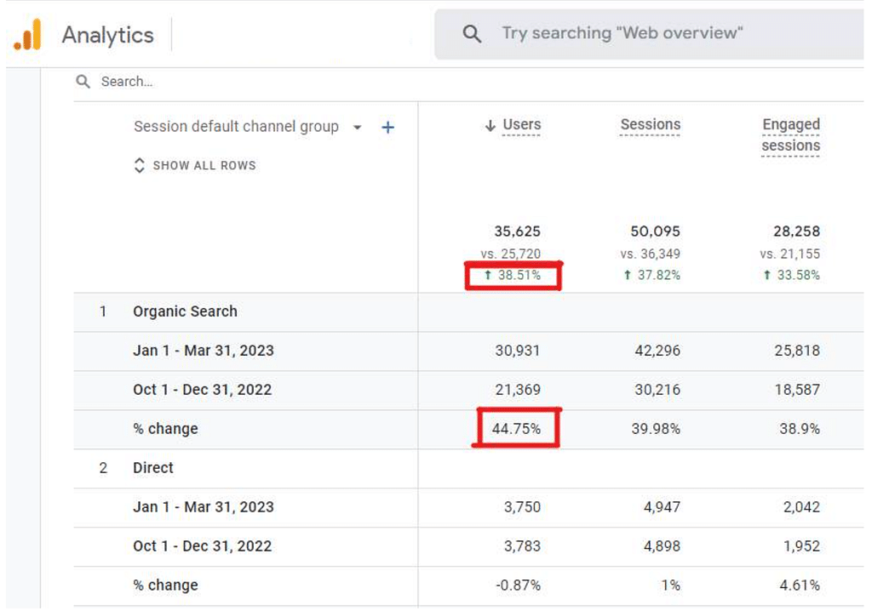This screenshot has height=611, width=872.
Task: Add a dimension with the blue plus icon
Action: 387,128
